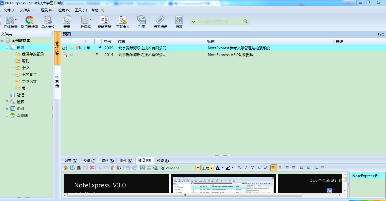Open 选项 options settings
The height and width of the screenshot is (201, 386).
coord(179,22)
